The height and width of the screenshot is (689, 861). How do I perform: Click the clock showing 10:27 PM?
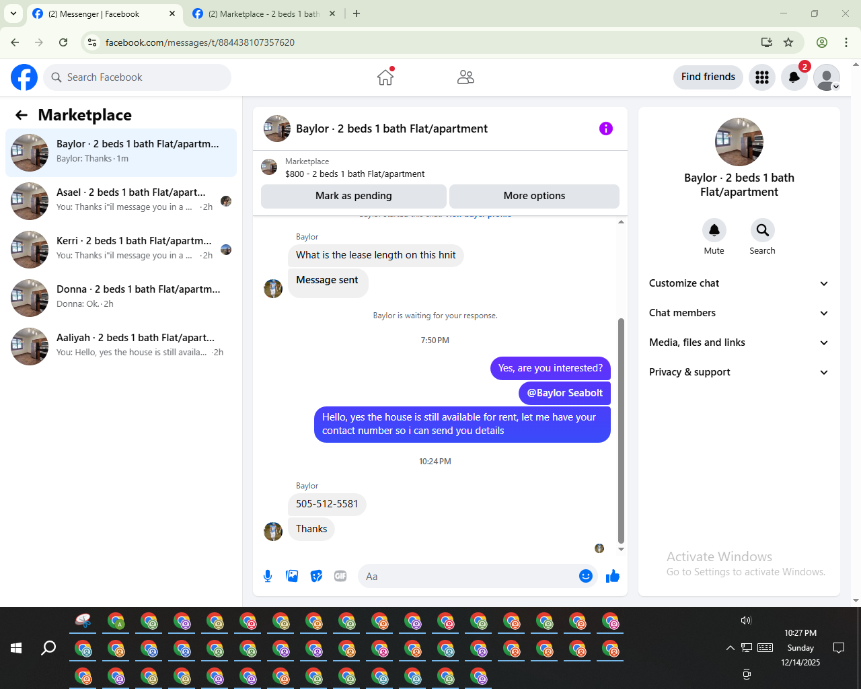800,632
